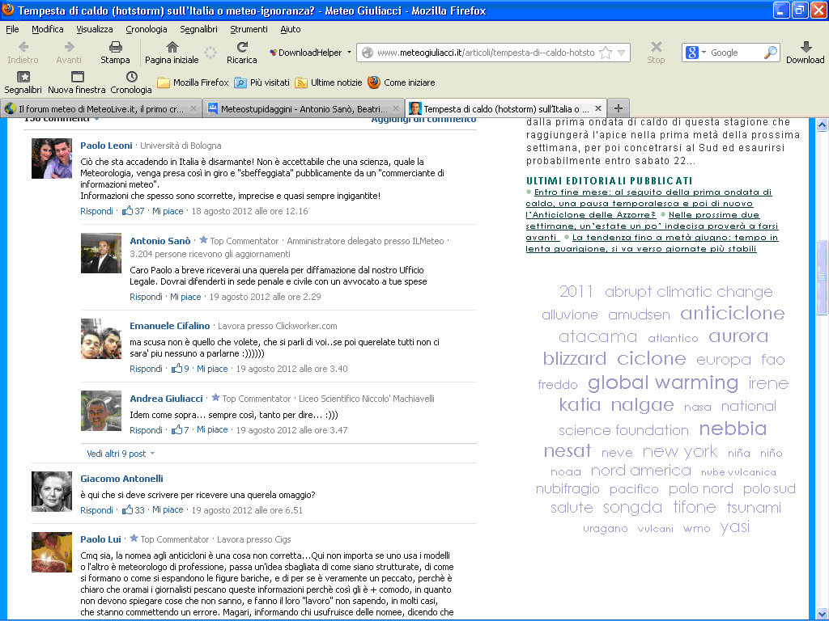
Task: Close the Meteostupidaggini tab
Action: (395, 108)
